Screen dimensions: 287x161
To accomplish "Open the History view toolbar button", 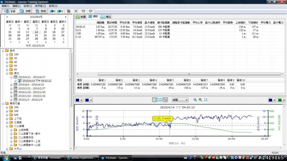I will 10,11.
